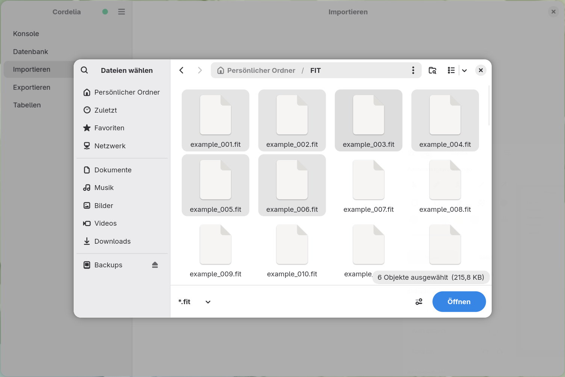Viewport: 565px width, 377px height.
Task: Switch to list view icon
Action: 451,70
